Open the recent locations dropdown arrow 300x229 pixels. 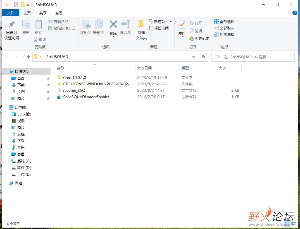point(23,57)
